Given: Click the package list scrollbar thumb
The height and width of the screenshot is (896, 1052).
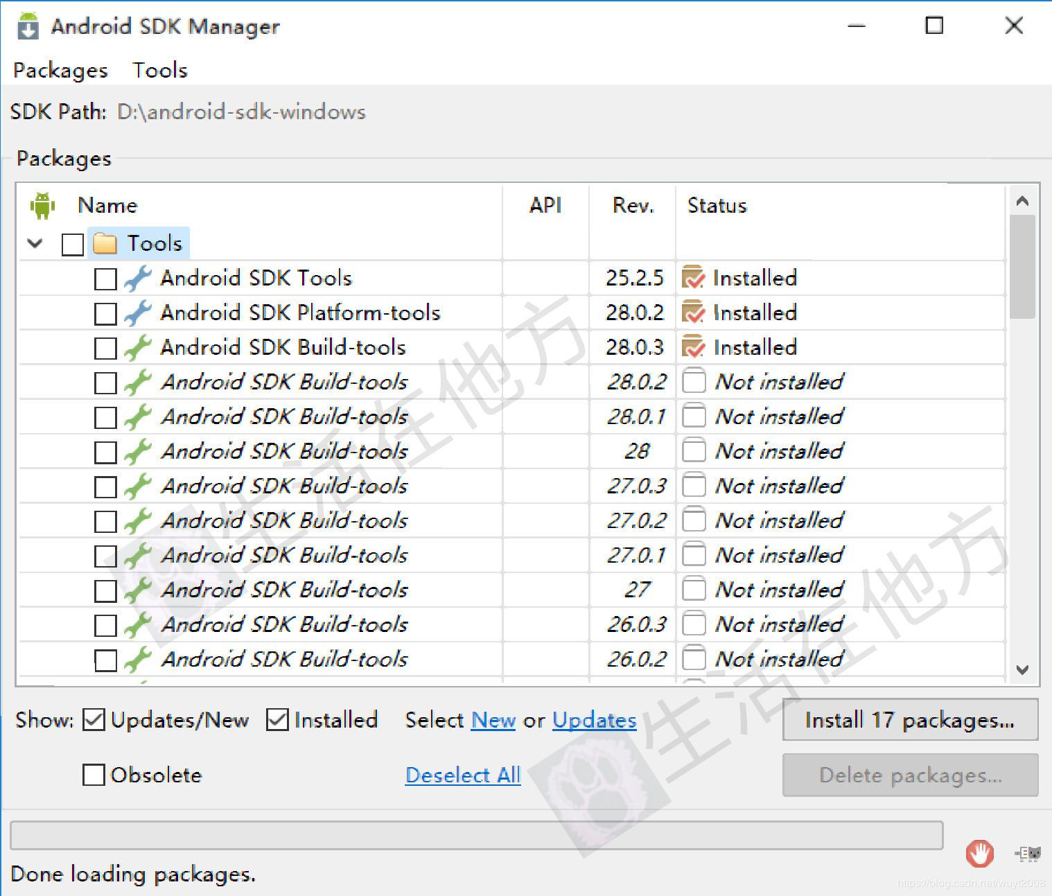Looking at the screenshot, I should 1022,267.
